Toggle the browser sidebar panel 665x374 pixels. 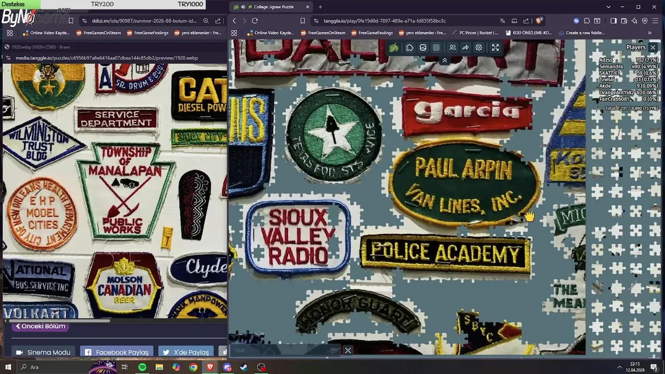click(x=614, y=21)
